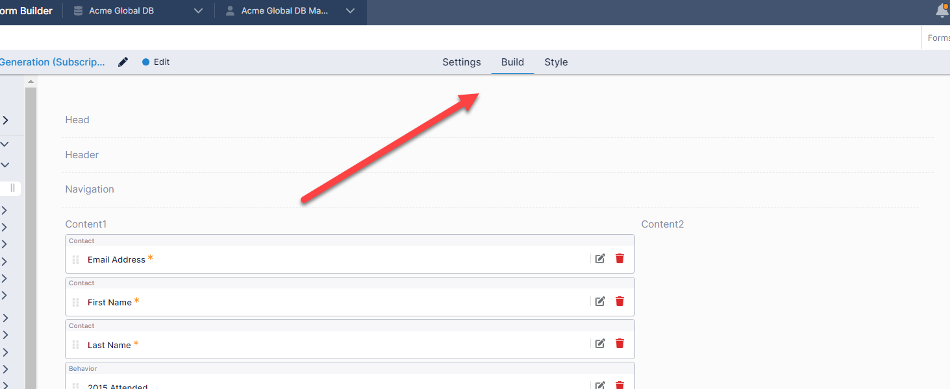Select the Build tab
Viewport: 950px width, 389px height.
(512, 62)
